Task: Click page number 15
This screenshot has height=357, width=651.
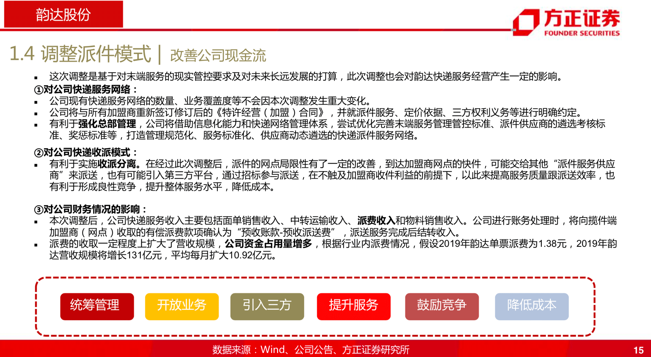Action: tap(639, 350)
